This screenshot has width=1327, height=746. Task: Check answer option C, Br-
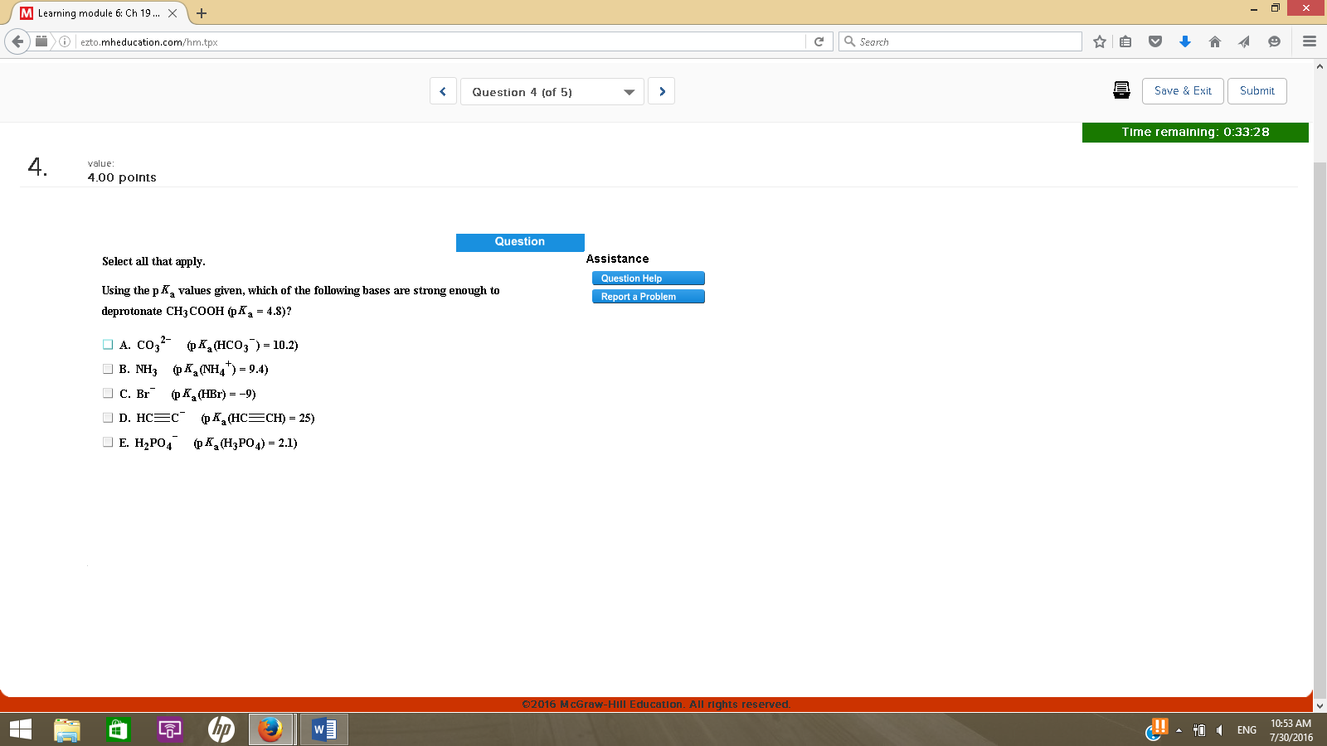[108, 392]
